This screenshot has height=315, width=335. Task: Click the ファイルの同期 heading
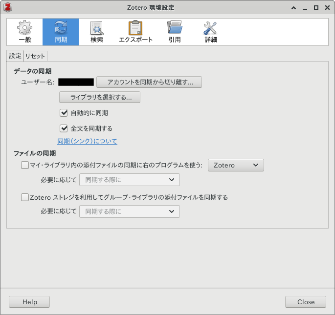tap(35, 153)
